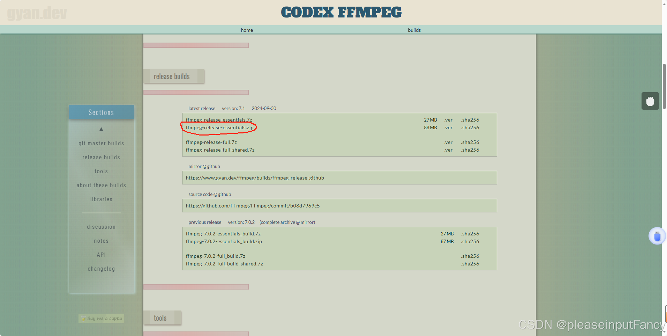Download ffmpeg-7.0.2-essentials_build.7z
Image resolution: width=667 pixels, height=336 pixels.
(x=223, y=234)
